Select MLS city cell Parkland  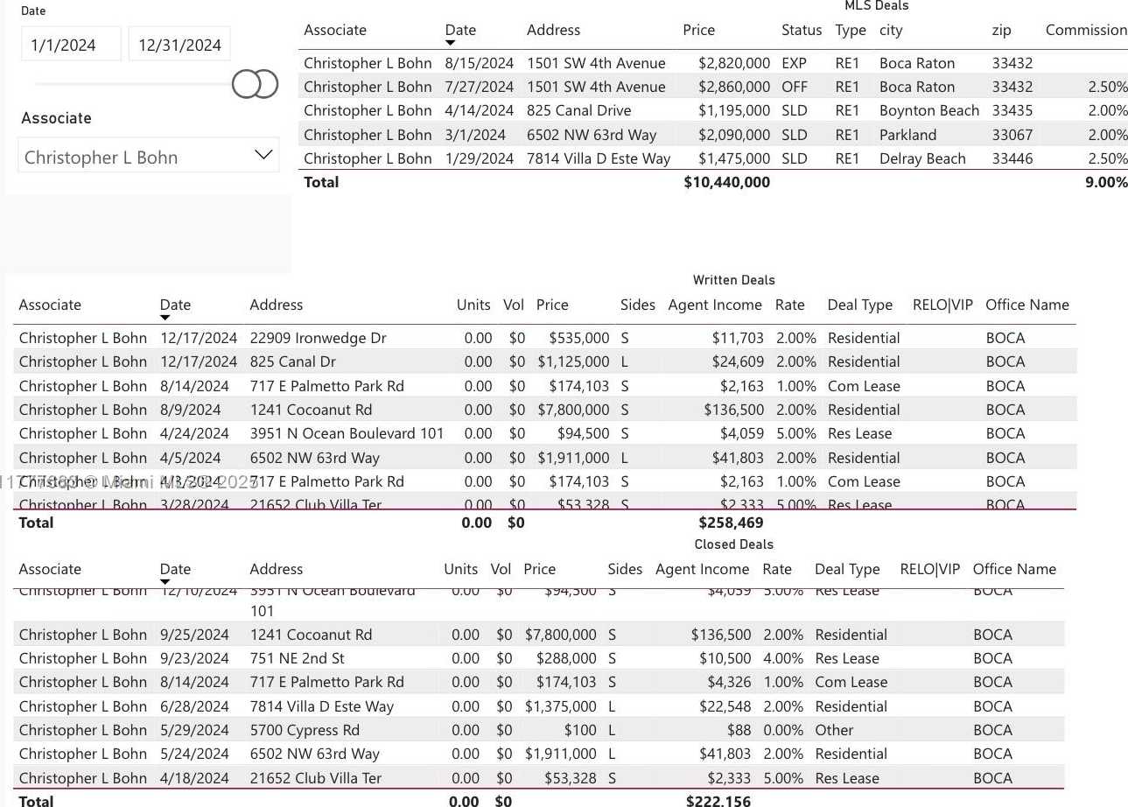[907, 135]
